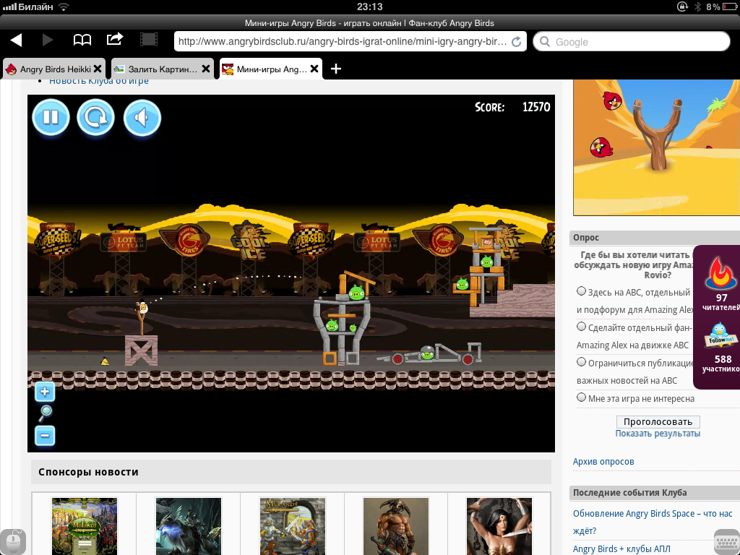The image size is (740, 555).
Task: Focus the Google search field
Action: (x=632, y=41)
